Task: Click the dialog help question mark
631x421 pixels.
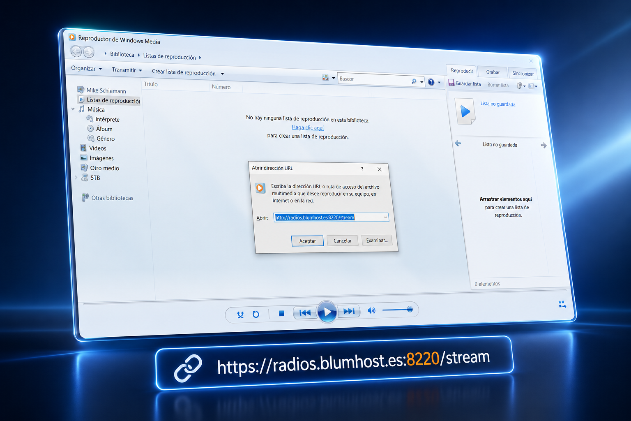Action: point(362,169)
